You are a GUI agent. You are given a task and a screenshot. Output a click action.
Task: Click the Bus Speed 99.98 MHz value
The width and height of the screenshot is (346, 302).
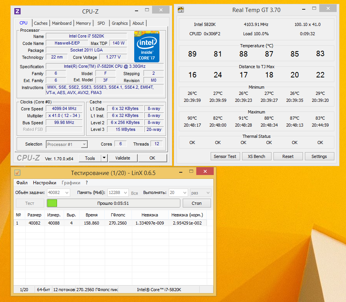click(64, 122)
